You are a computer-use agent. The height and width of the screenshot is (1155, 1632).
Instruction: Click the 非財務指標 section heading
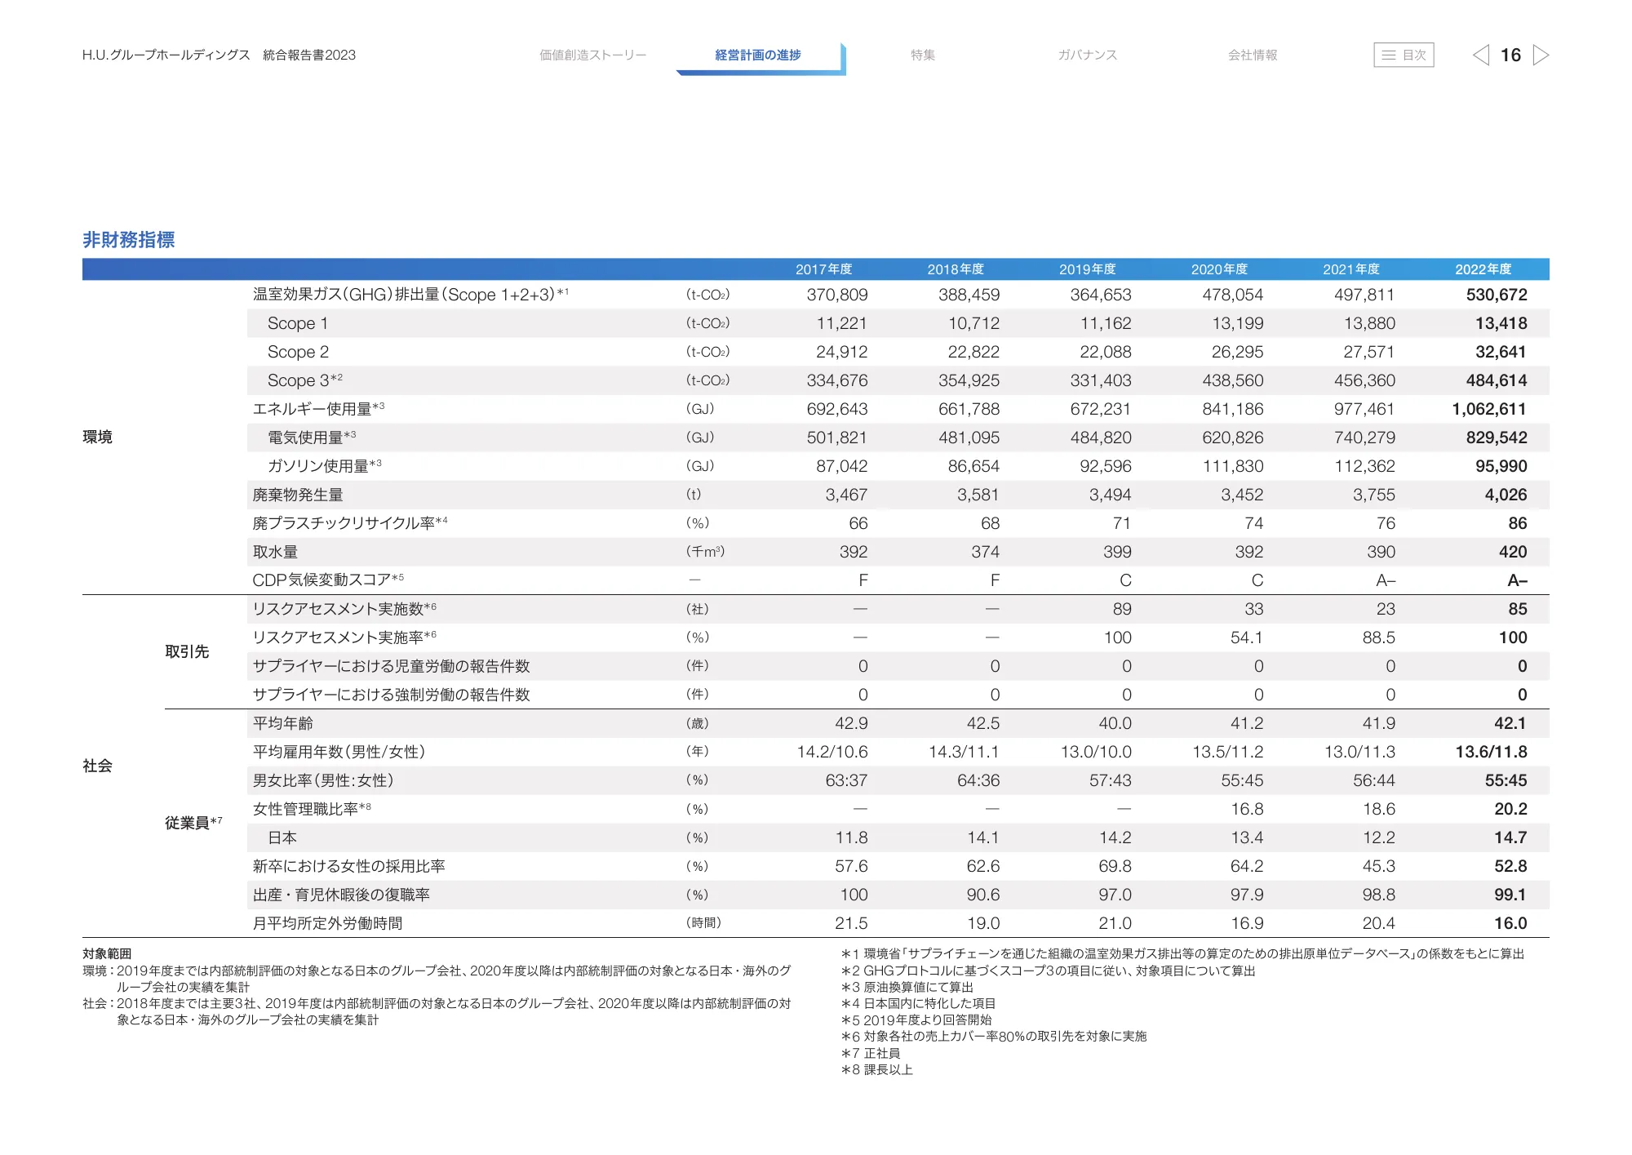(129, 240)
